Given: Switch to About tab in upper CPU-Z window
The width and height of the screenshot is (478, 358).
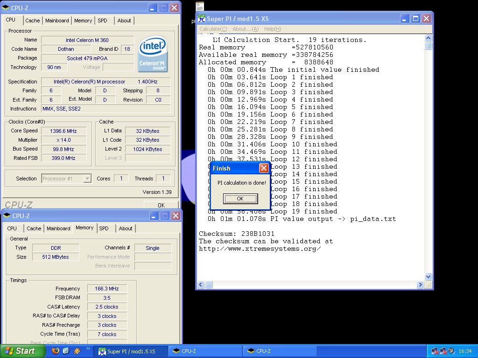Looking at the screenshot, I should coord(124,21).
